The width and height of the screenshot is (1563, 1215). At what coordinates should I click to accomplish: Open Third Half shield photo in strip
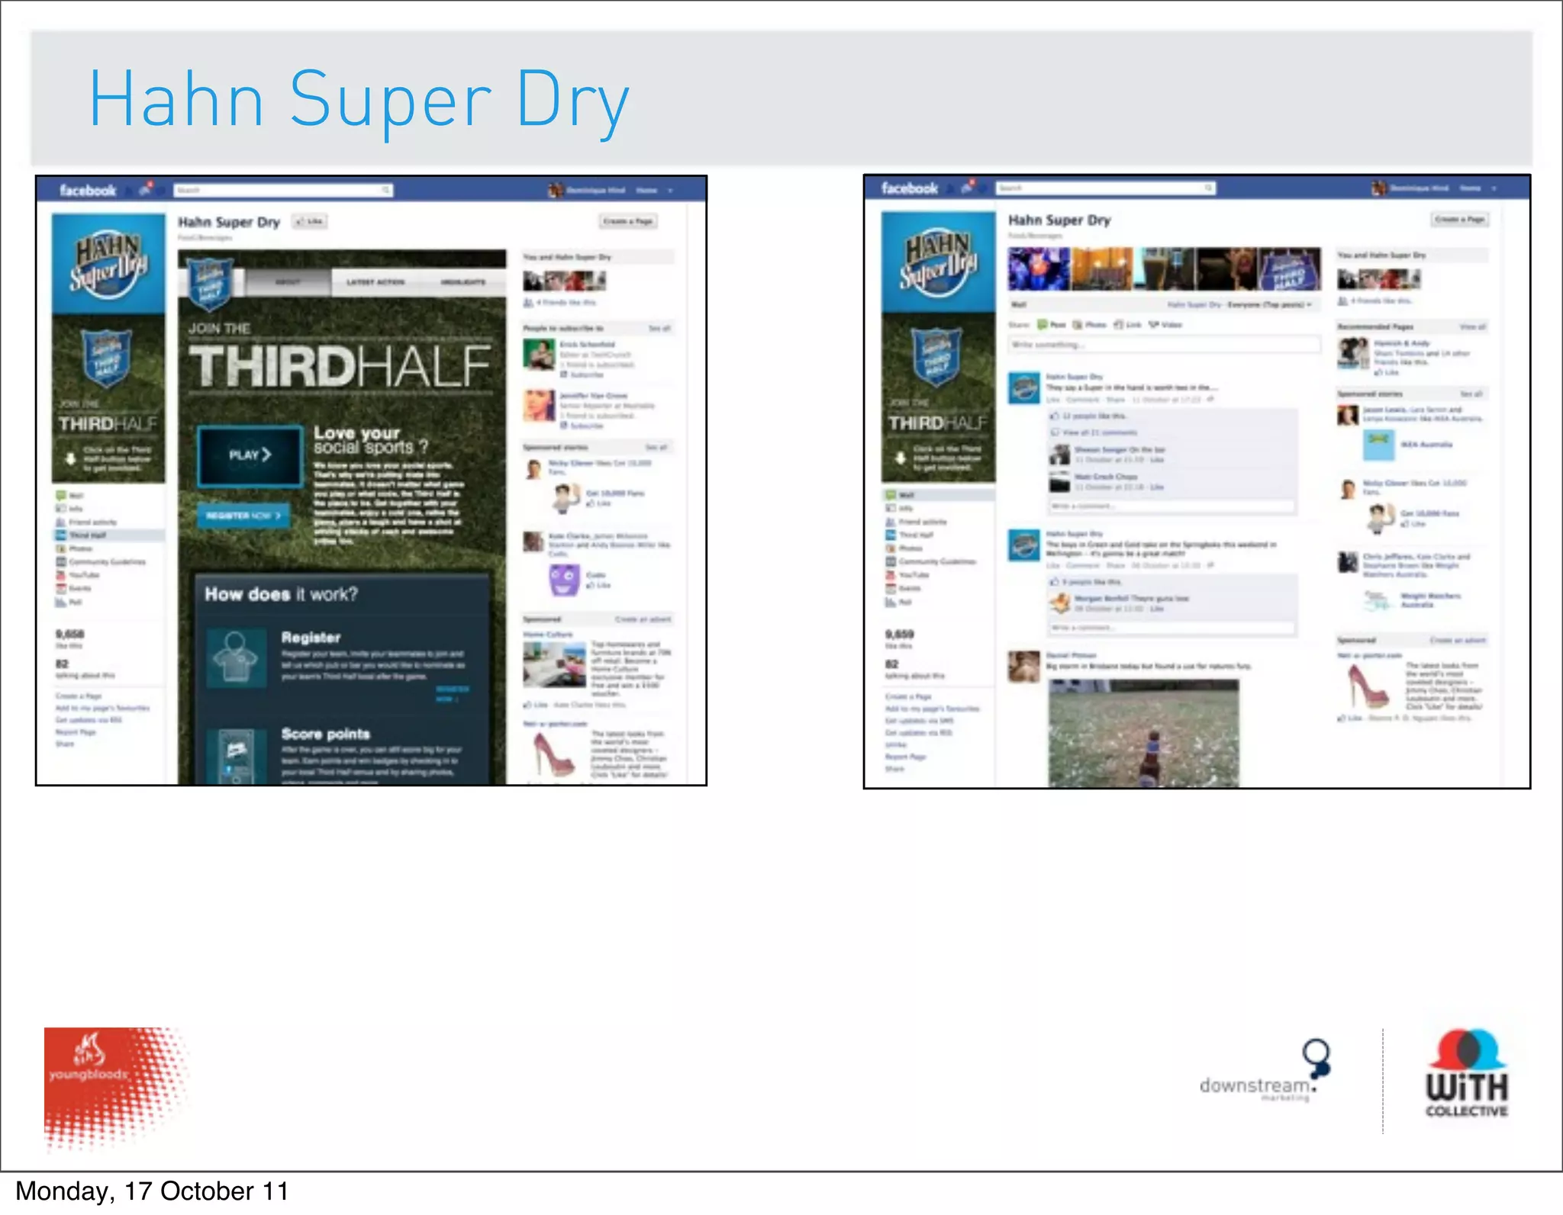1290,269
